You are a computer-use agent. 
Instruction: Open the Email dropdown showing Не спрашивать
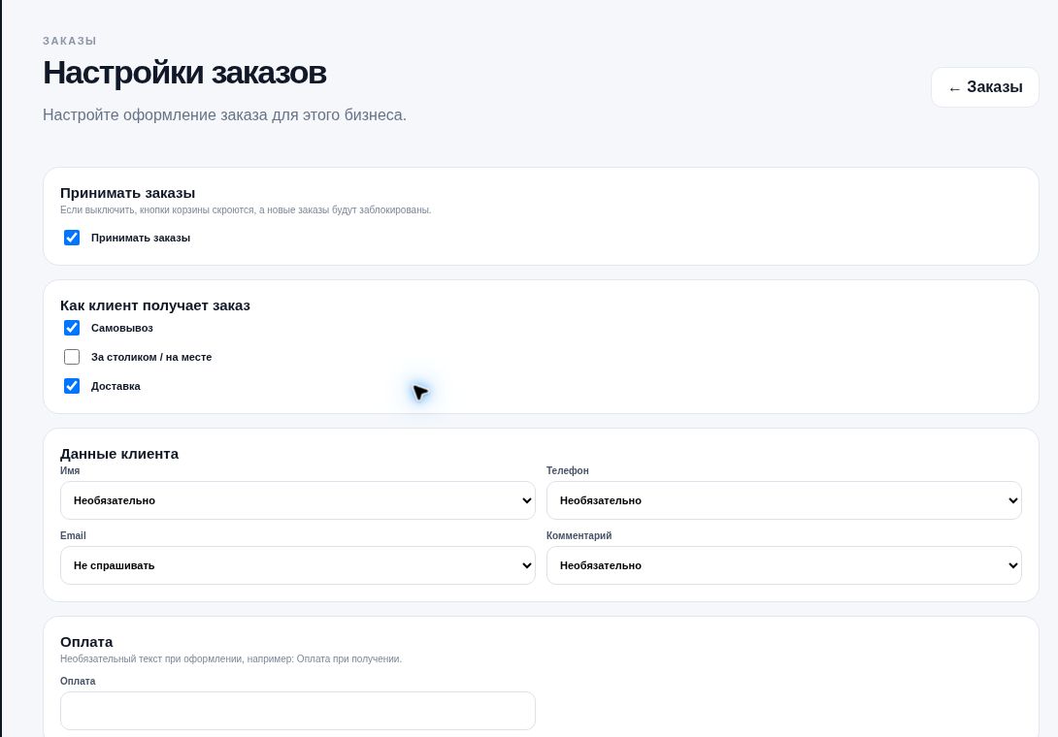298,565
